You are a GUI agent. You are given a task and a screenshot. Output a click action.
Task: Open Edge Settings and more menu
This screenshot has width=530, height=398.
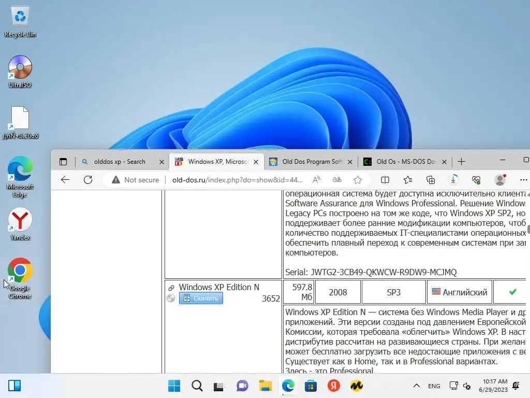[x=523, y=180]
